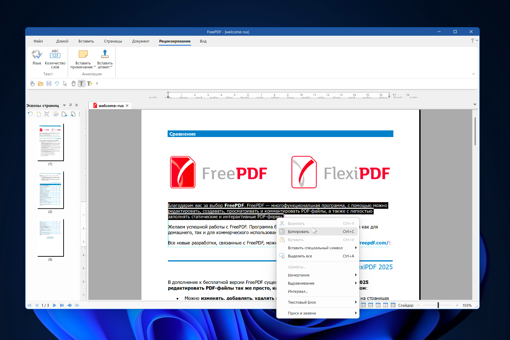Switch to the Документ ribbon tab
Image resolution: width=510 pixels, height=340 pixels.
point(141,41)
